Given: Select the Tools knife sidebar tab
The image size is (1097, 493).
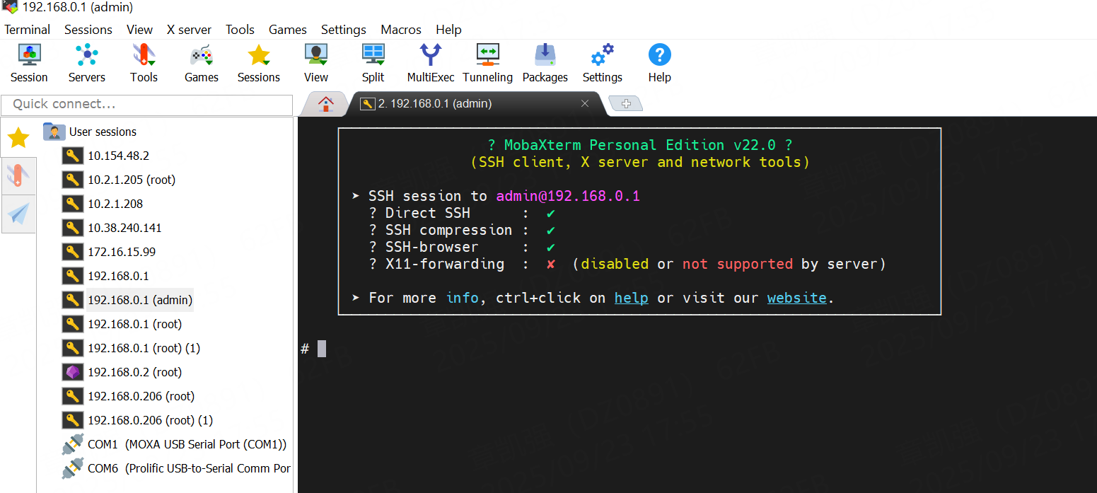Looking at the screenshot, I should 18,175.
